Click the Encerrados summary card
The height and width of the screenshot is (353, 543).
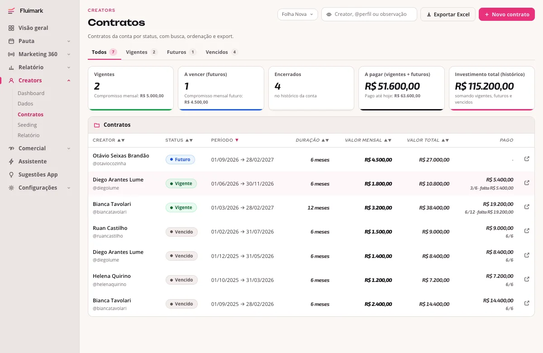click(311, 88)
